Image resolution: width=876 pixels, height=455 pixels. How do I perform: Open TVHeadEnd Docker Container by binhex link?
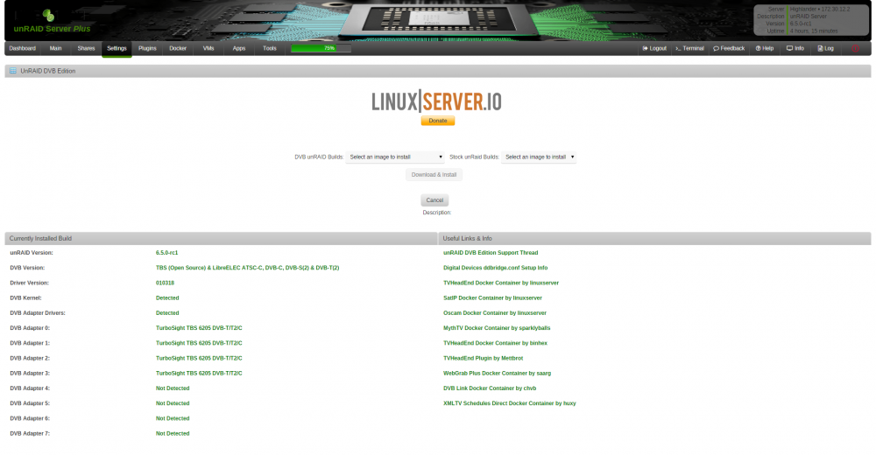pos(495,343)
